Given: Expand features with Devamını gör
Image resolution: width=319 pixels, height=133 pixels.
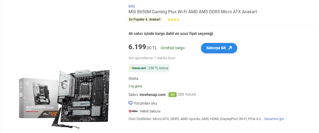Looking at the screenshot, I should point(274,119).
